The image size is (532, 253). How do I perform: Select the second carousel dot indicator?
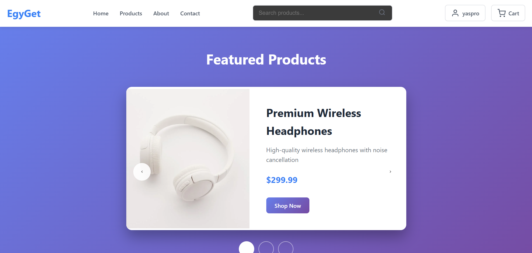coord(266,247)
